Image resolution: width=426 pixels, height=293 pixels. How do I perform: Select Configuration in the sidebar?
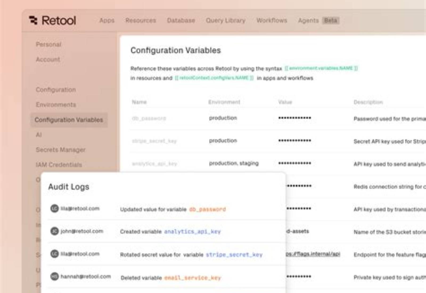(56, 90)
